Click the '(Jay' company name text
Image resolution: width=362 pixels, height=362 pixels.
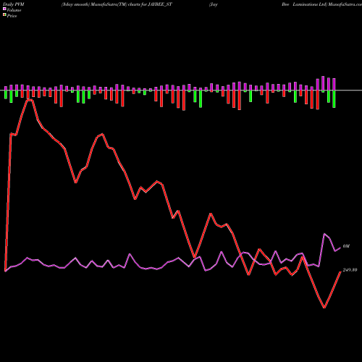[x=214, y=4]
